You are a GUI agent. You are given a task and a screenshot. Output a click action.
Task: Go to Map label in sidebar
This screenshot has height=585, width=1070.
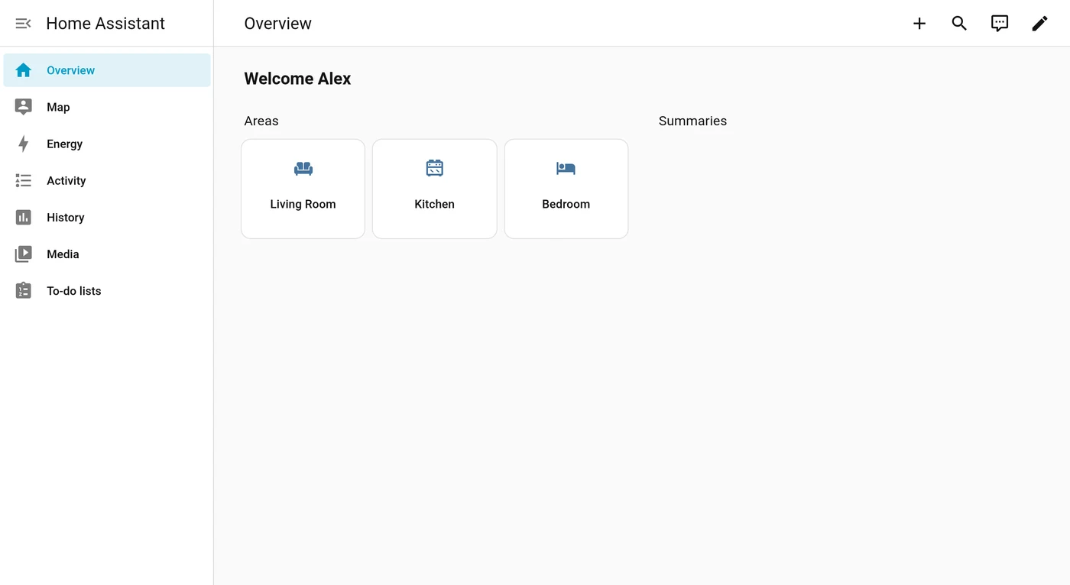[58, 107]
